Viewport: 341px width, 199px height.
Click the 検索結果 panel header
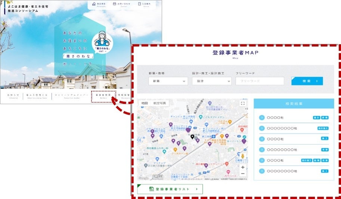pos(294,103)
